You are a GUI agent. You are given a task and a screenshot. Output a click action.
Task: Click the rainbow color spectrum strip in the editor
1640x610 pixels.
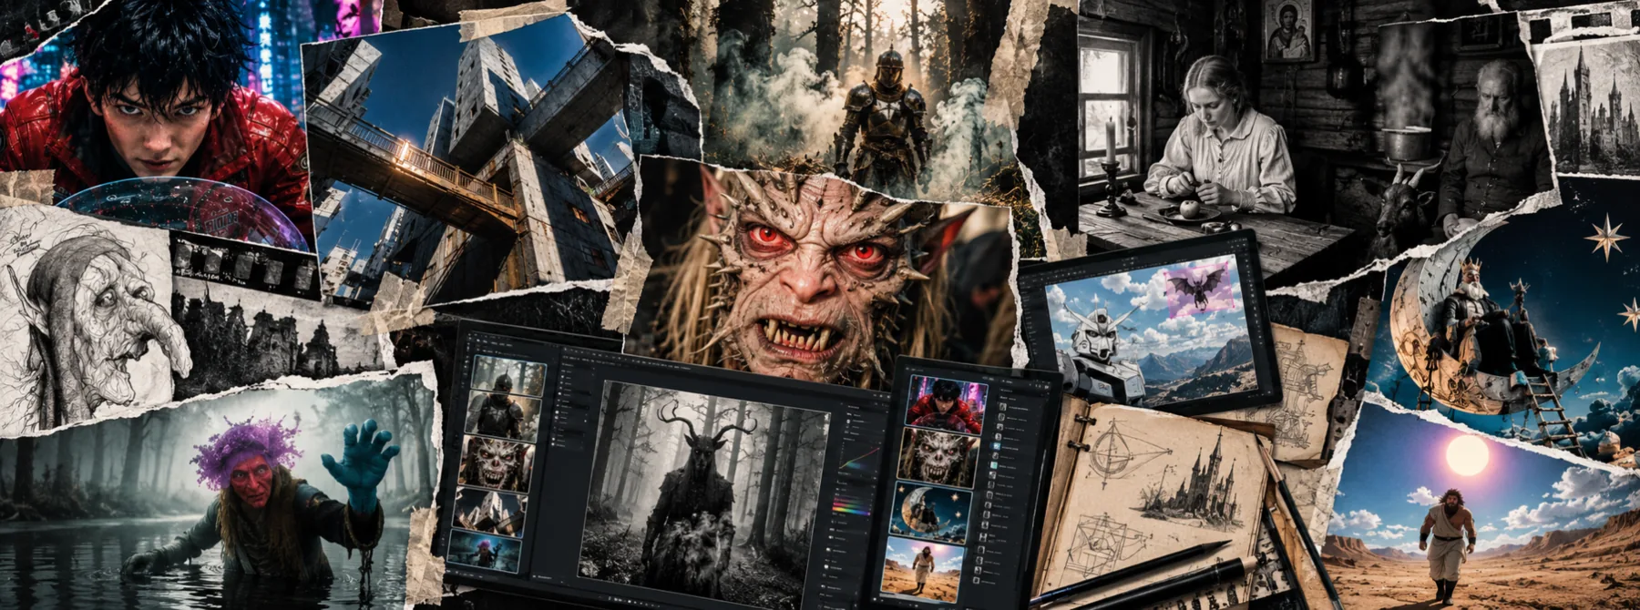(x=854, y=510)
